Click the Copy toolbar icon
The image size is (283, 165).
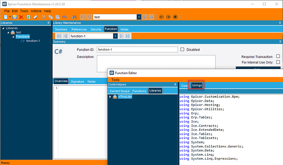pyautogui.click(x=51, y=17)
